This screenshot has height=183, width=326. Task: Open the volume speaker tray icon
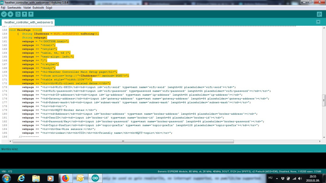click(300, 178)
